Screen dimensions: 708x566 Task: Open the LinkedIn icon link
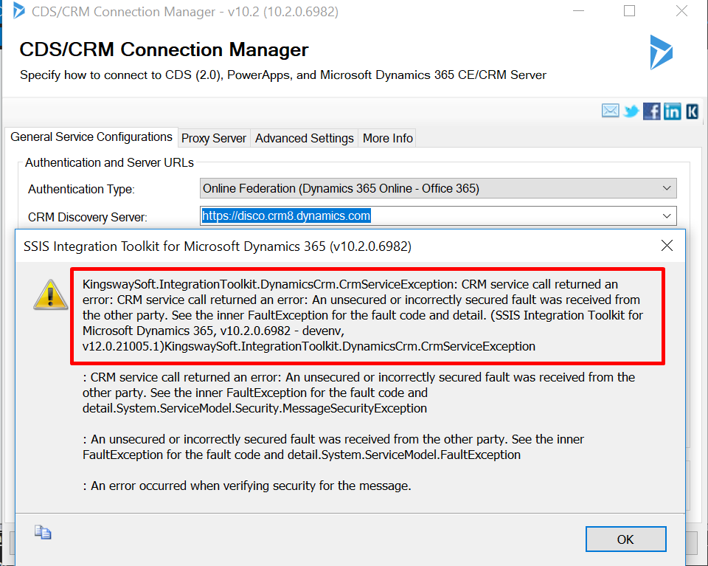672,111
